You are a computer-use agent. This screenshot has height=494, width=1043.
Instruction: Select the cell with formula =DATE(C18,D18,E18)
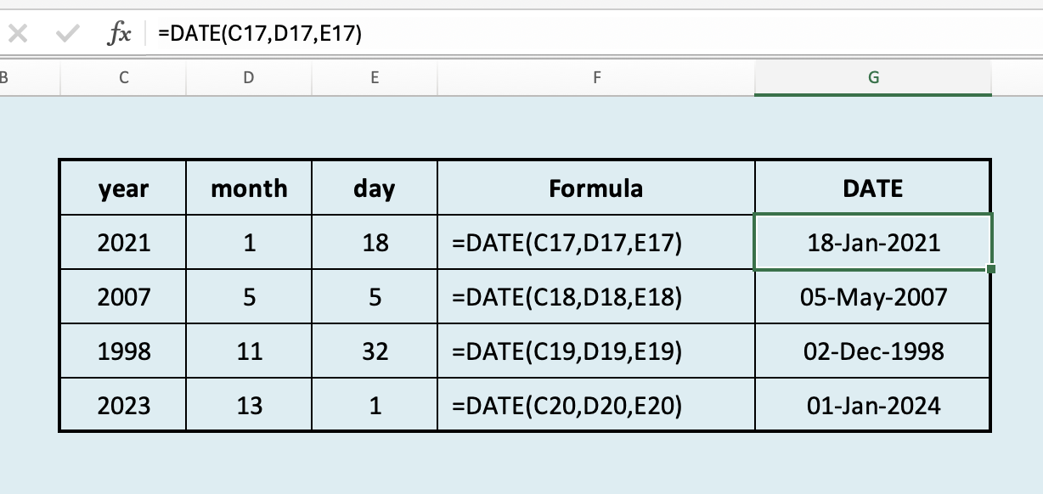point(596,297)
